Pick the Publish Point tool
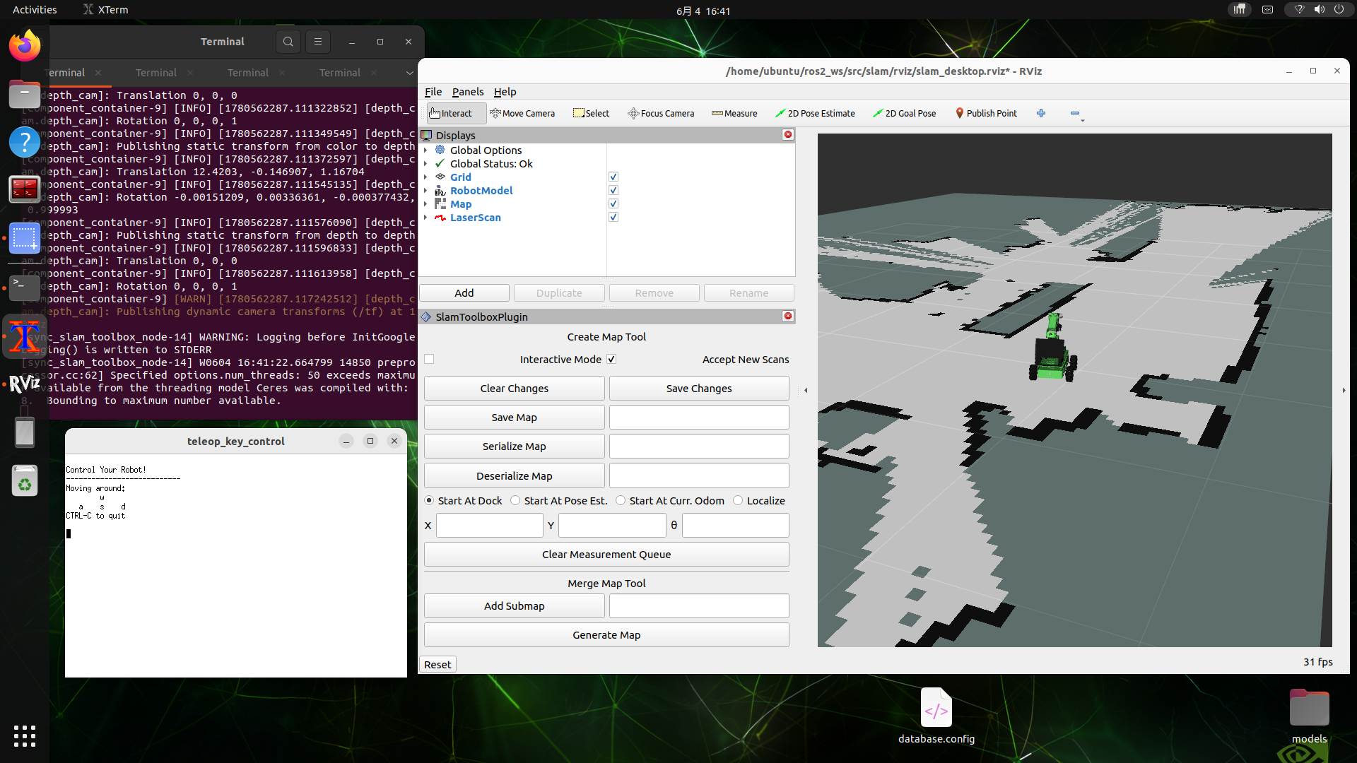This screenshot has height=763, width=1357. coord(986,113)
